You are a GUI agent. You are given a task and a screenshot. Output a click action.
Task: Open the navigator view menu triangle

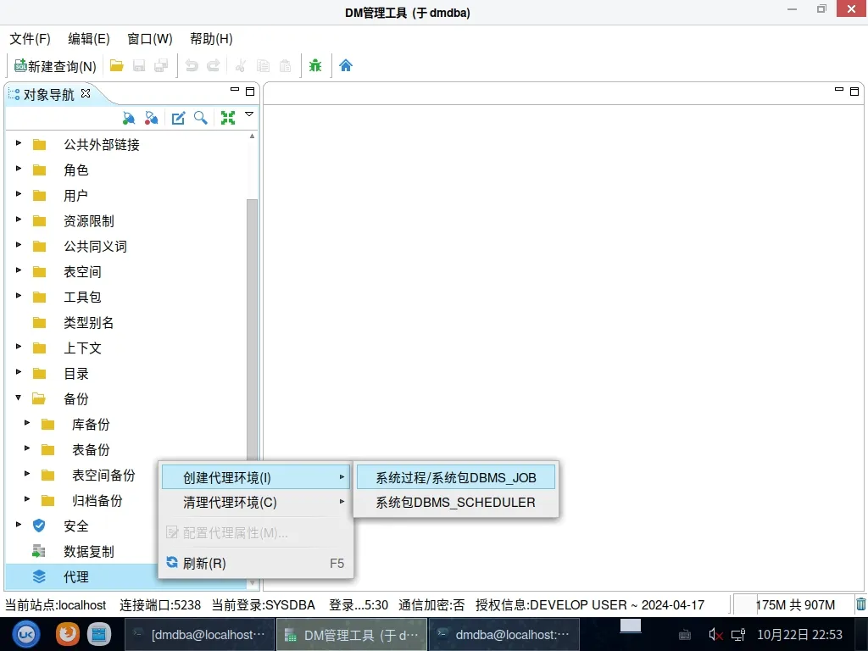(x=249, y=114)
